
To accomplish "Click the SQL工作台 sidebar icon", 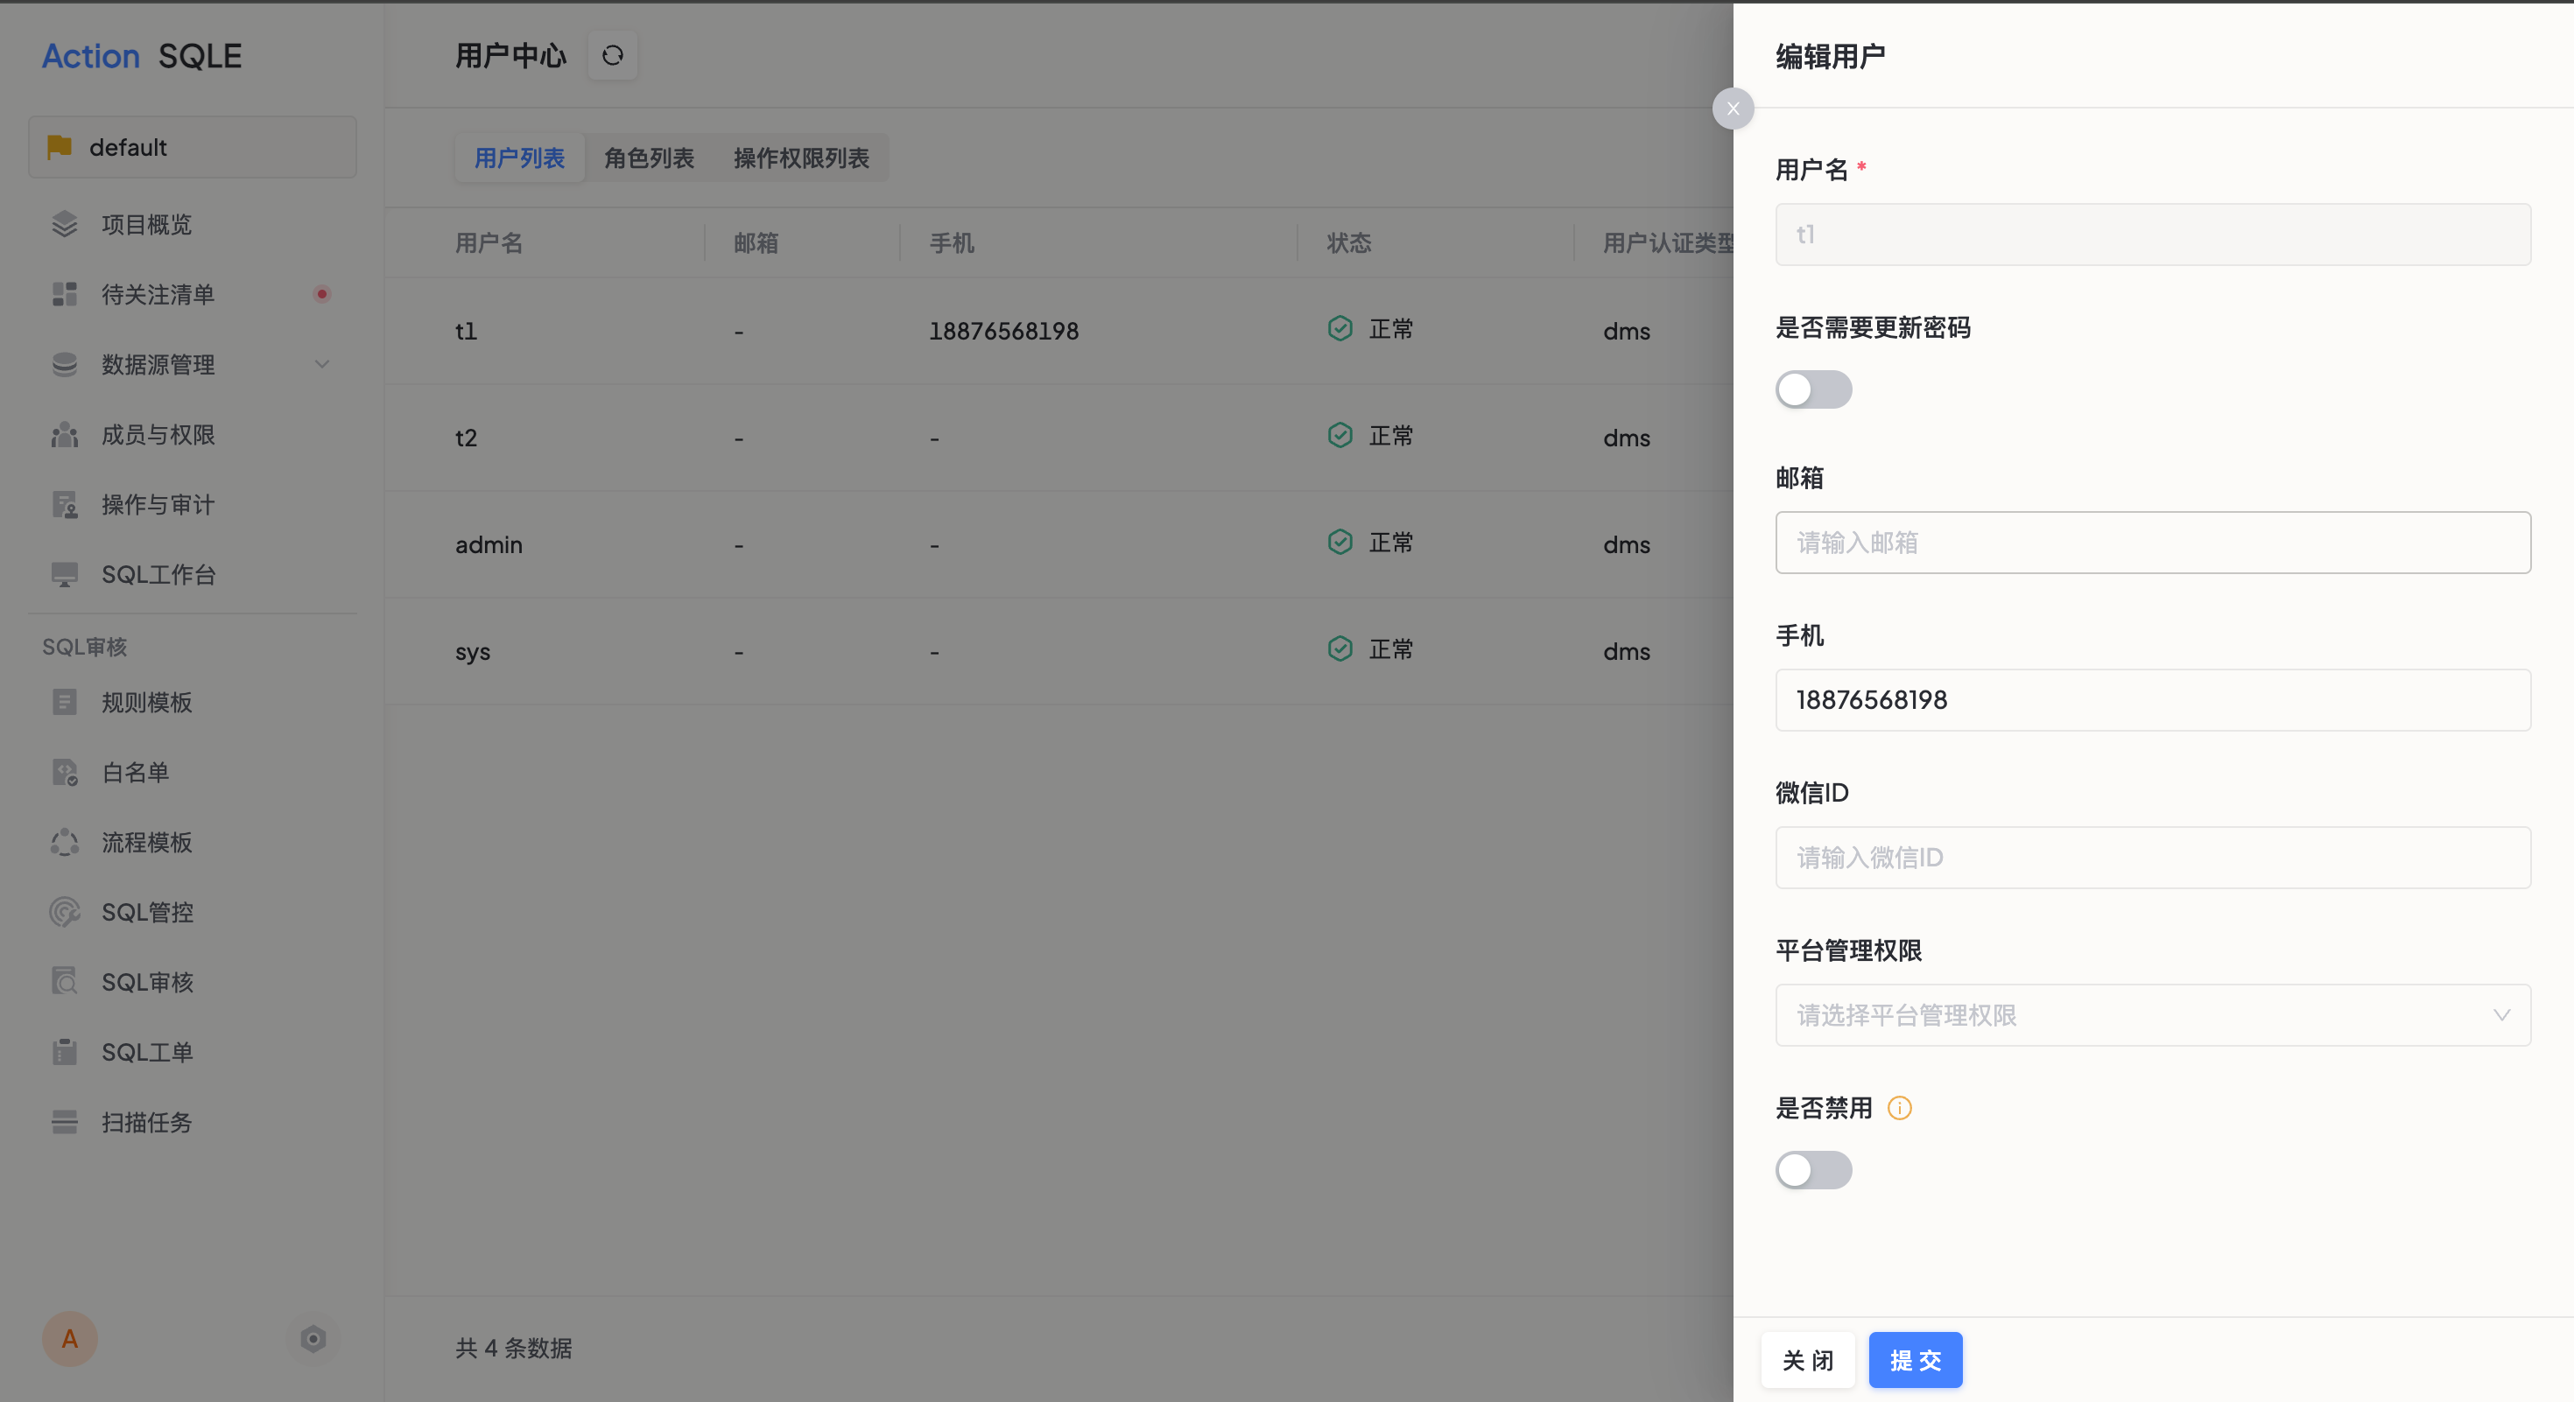I will [64, 573].
